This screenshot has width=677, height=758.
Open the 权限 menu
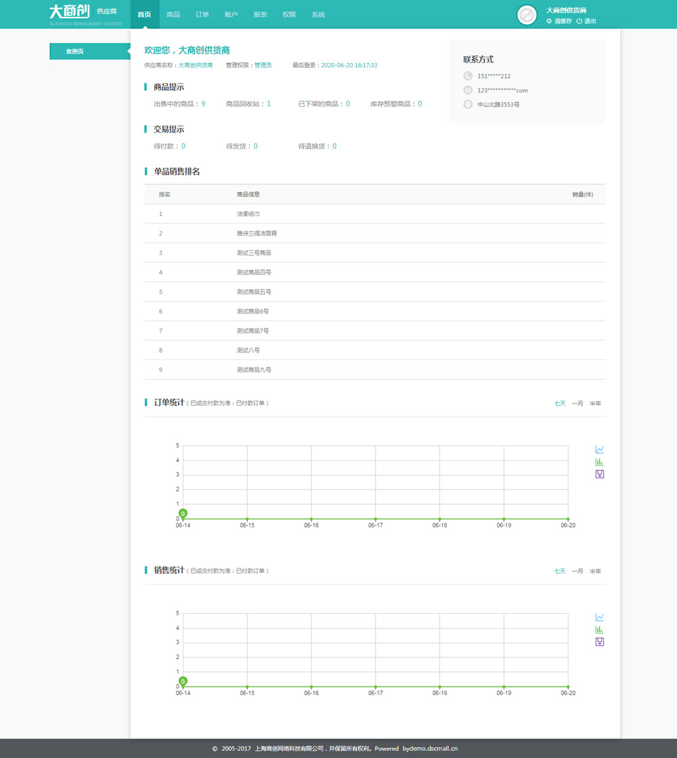pyautogui.click(x=289, y=14)
